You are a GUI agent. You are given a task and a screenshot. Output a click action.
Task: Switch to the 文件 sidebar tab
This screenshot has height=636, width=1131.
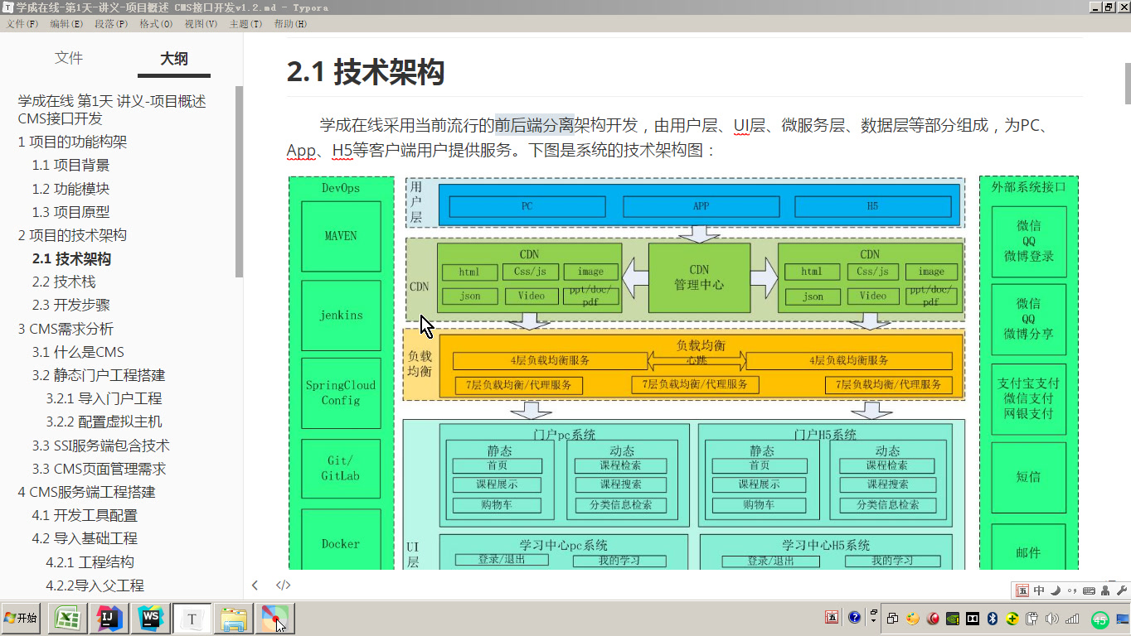[69, 58]
